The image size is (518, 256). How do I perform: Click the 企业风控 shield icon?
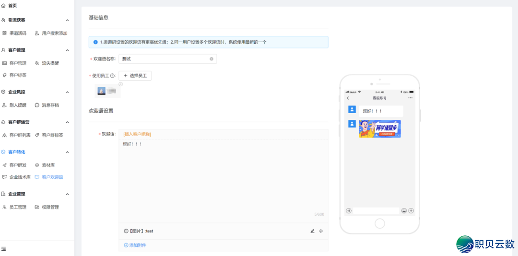(x=3, y=92)
